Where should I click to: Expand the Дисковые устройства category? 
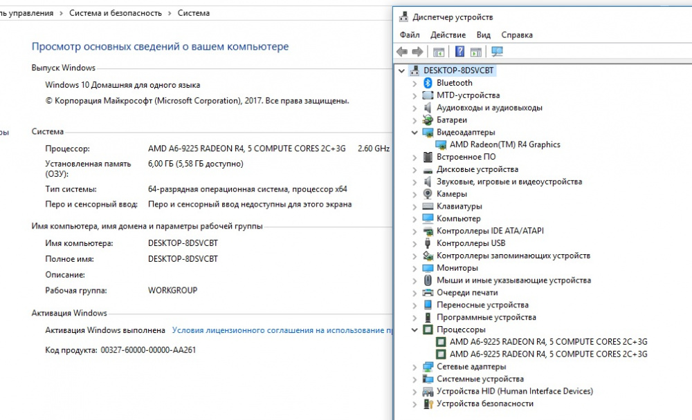415,169
